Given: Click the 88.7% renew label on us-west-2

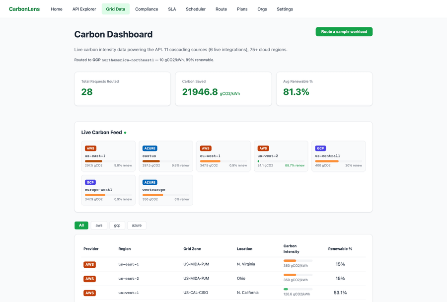Looking at the screenshot, I should 295,165.
